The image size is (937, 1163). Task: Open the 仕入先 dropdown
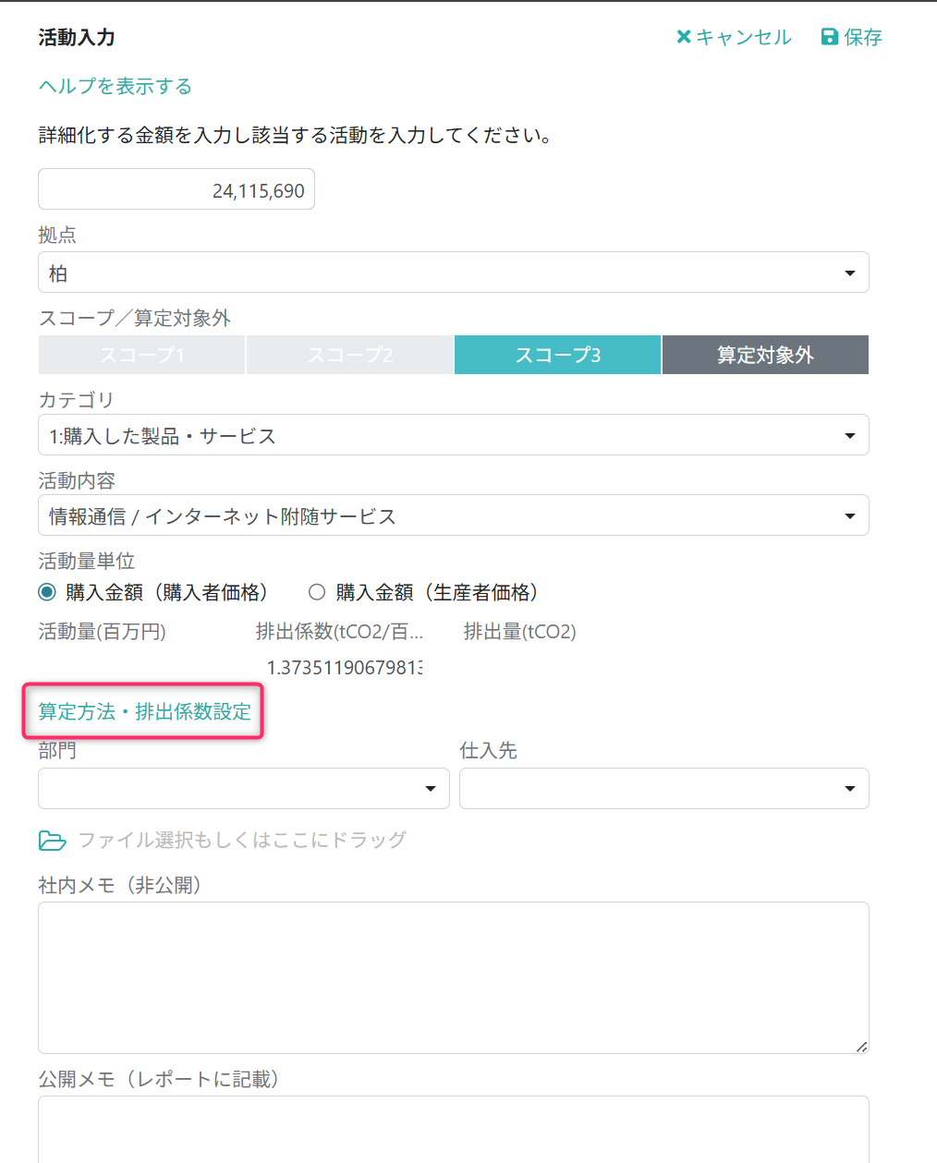[x=663, y=789]
